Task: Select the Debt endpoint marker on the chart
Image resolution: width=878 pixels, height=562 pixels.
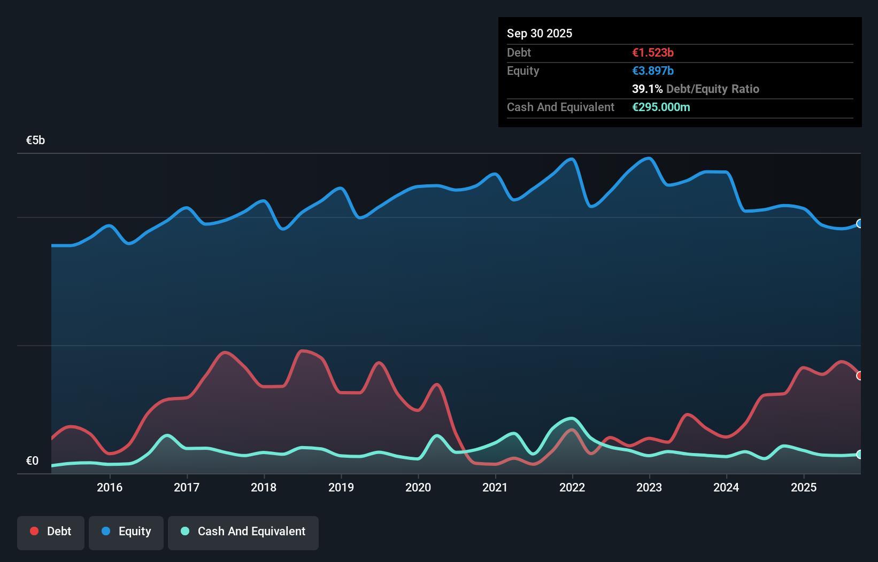Action: click(860, 376)
